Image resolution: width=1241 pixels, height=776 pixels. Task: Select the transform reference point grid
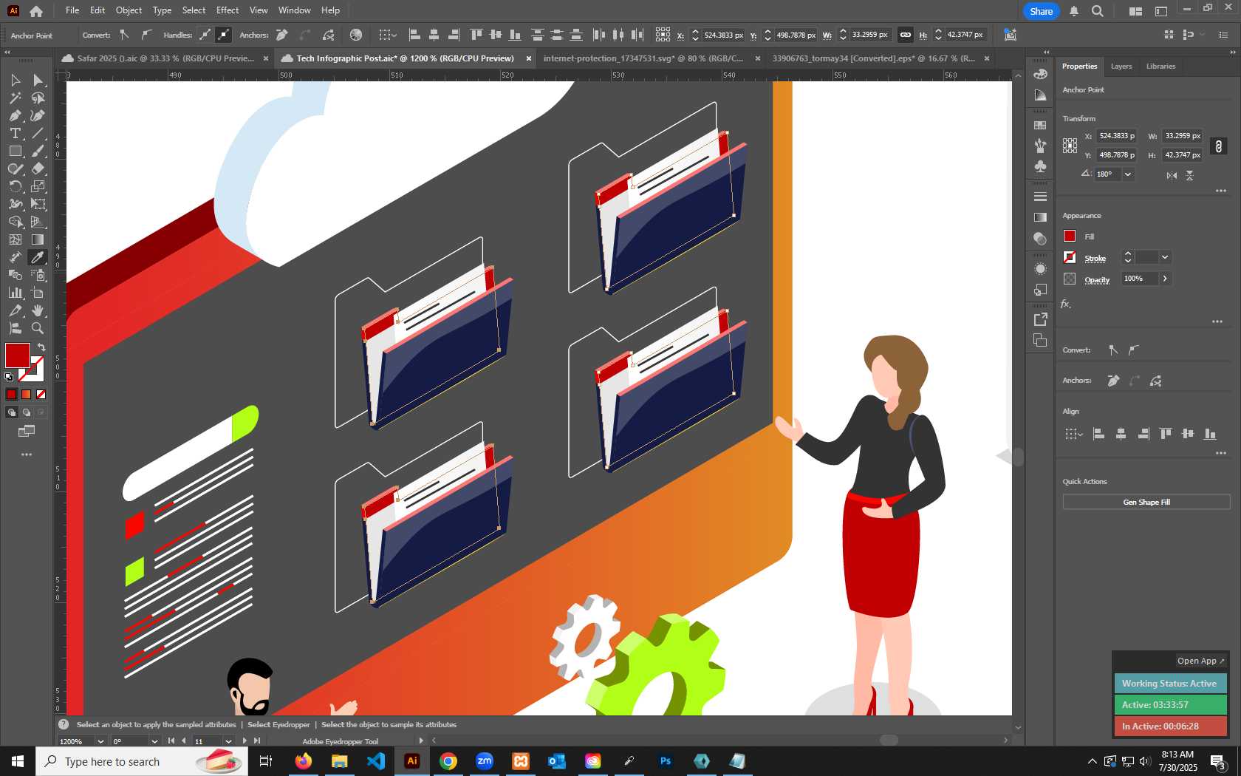(x=1070, y=146)
